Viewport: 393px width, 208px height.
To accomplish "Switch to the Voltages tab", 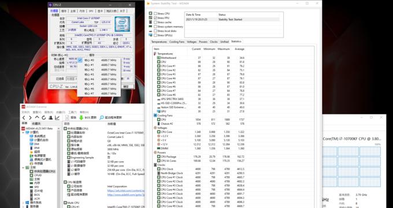I will [192, 42].
